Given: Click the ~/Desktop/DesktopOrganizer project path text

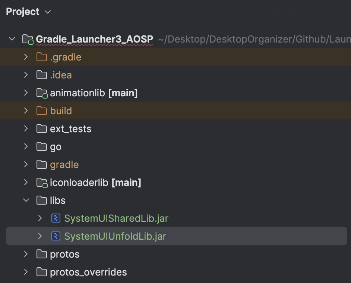Looking at the screenshot, I should pos(254,40).
